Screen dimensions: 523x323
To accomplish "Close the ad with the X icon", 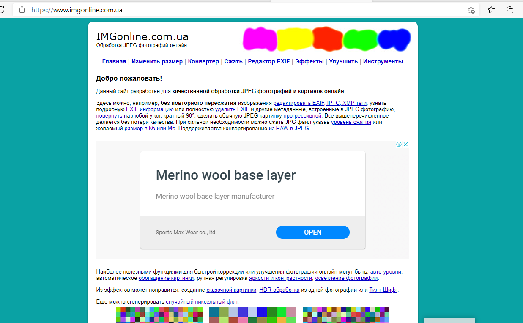I will click(x=405, y=144).
